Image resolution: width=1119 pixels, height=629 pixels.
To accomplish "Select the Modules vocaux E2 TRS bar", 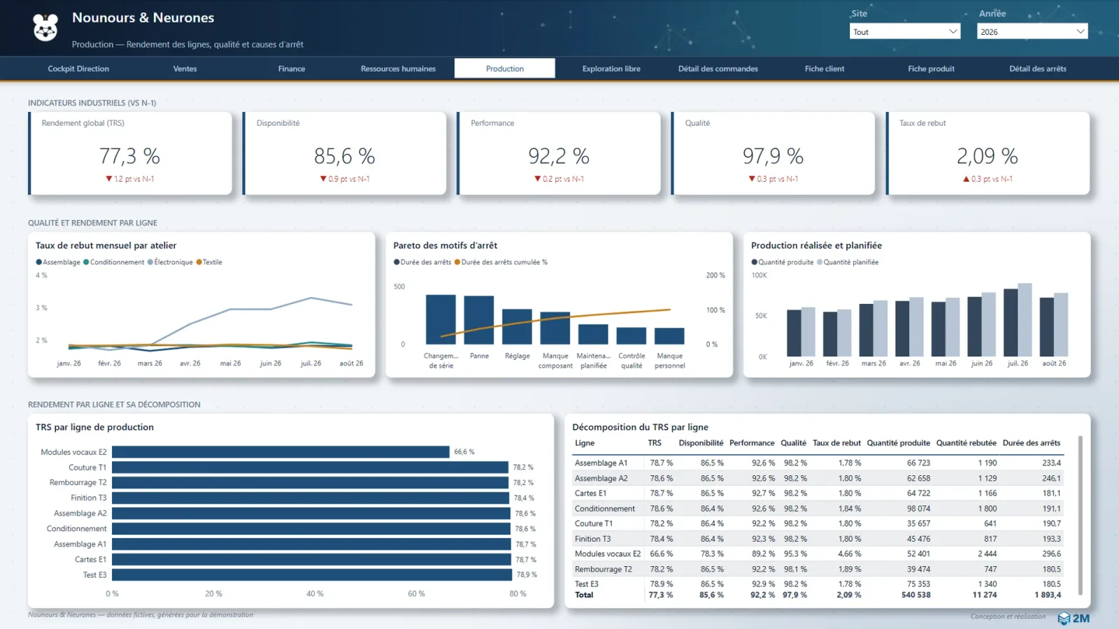I will 280,452.
